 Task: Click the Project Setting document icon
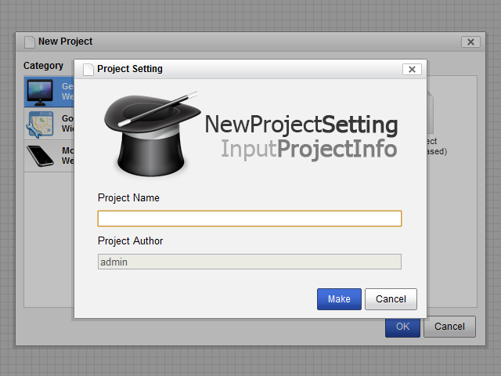(x=88, y=69)
